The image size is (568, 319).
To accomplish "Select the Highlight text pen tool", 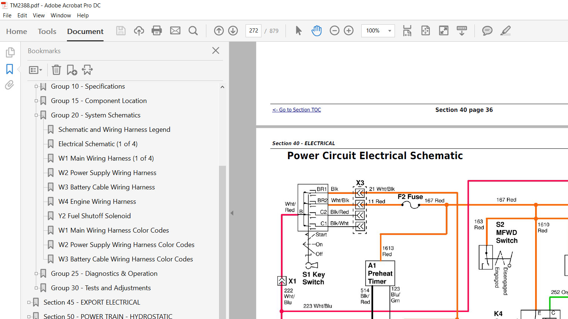I will (506, 31).
